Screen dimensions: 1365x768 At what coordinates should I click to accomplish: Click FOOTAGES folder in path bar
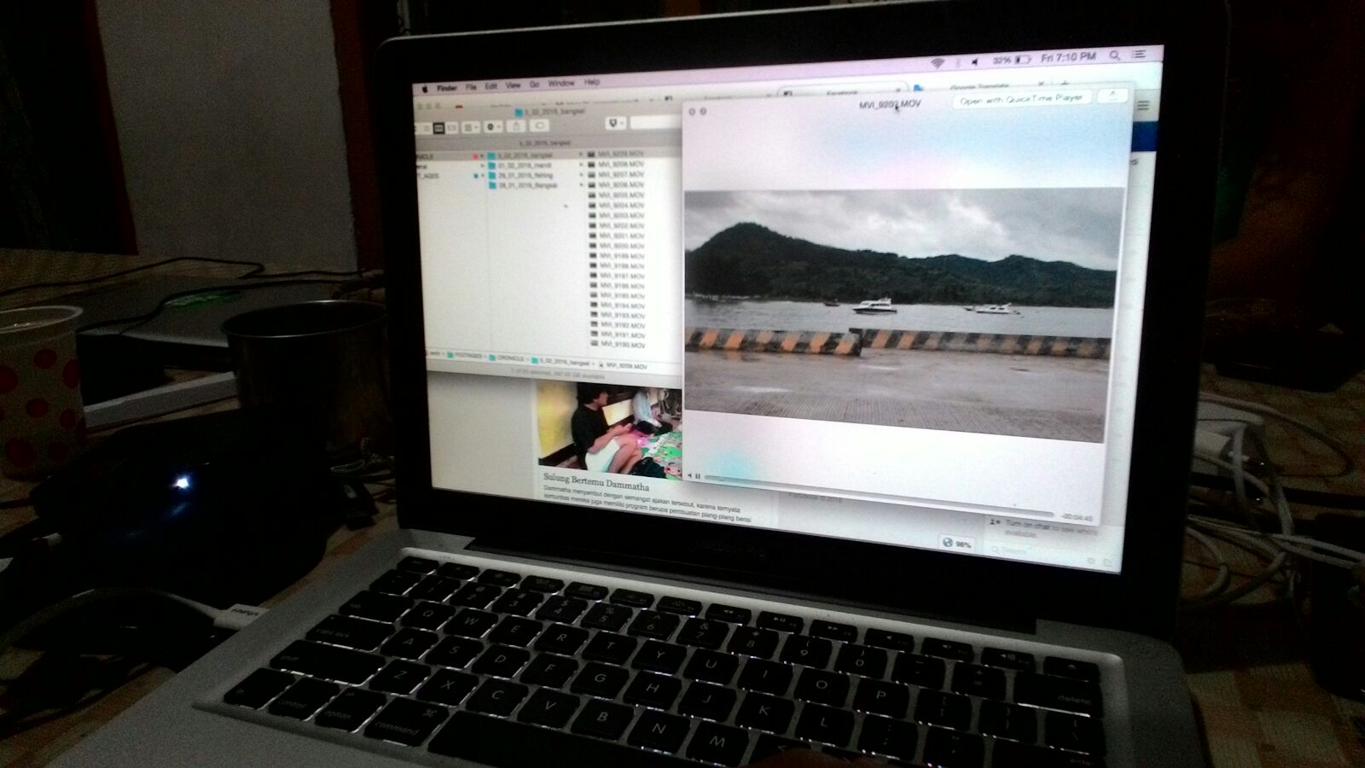point(465,355)
